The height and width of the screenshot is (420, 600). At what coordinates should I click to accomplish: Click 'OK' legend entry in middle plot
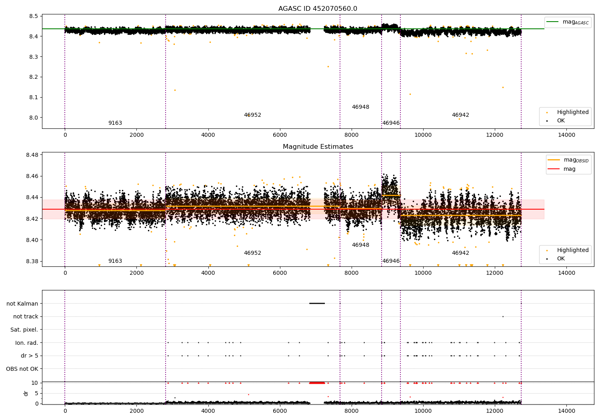(561, 258)
